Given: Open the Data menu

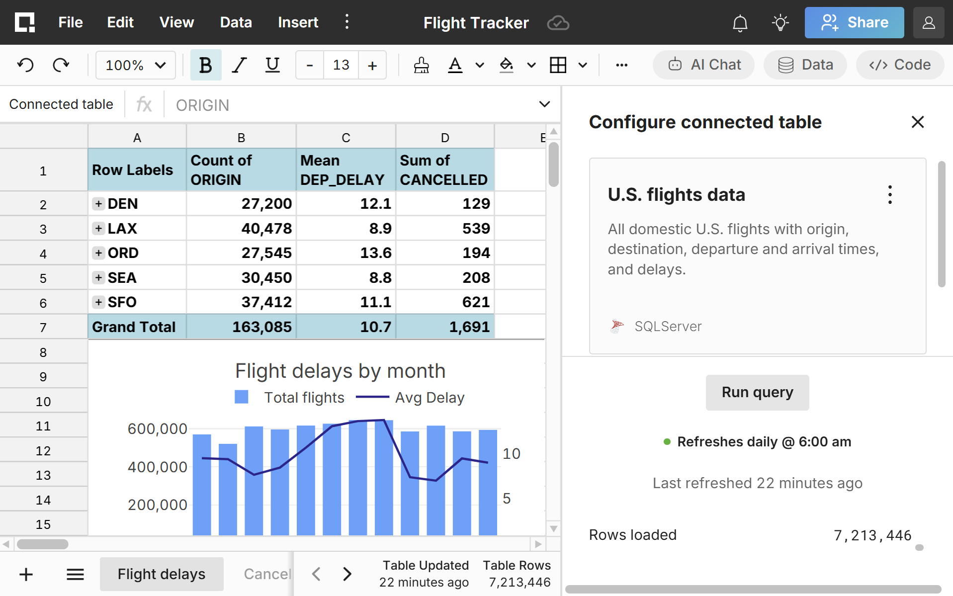Looking at the screenshot, I should (x=236, y=22).
